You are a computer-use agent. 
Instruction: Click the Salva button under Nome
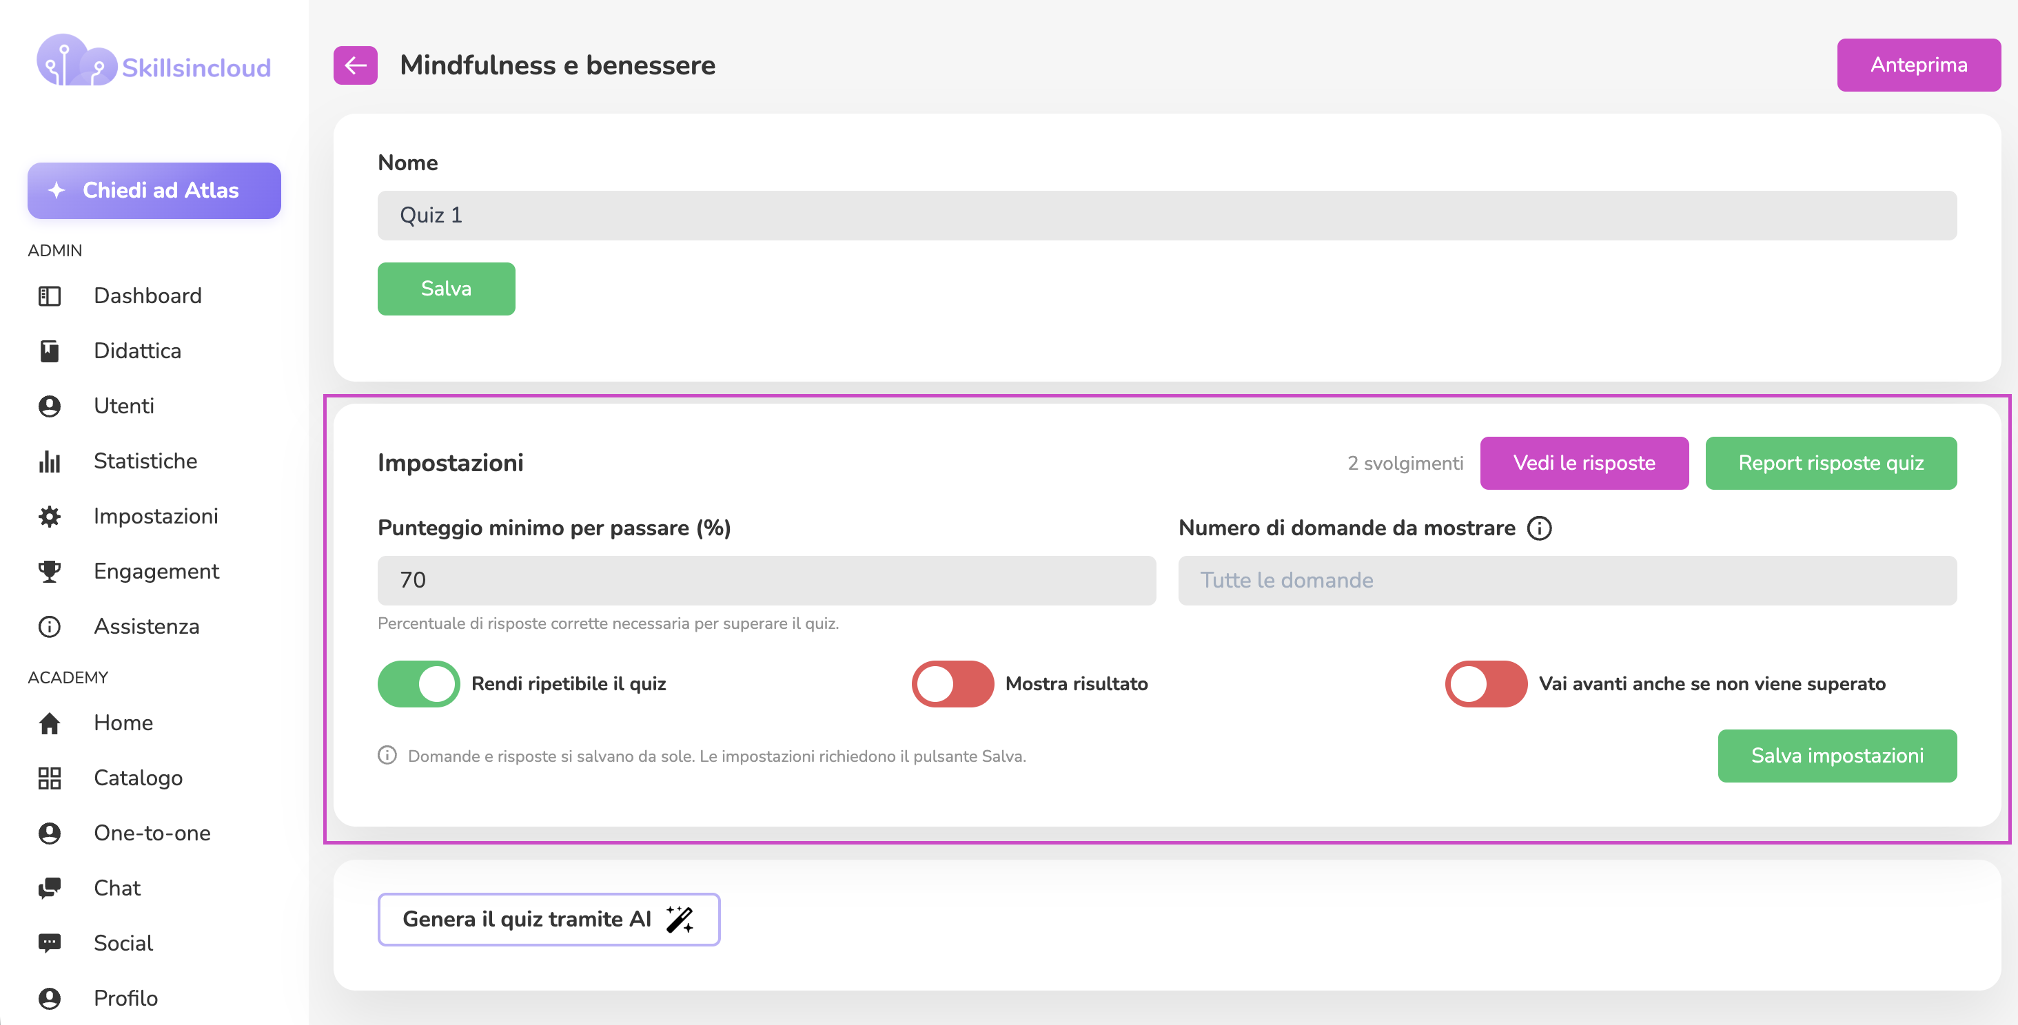[447, 289]
